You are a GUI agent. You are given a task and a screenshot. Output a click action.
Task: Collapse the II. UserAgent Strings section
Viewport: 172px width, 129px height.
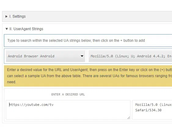point(24,29)
